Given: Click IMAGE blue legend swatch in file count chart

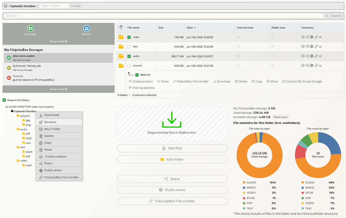Looking at the screenshot, I should tap(303, 188).
